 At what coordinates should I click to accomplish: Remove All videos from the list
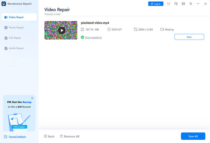[x=70, y=136]
